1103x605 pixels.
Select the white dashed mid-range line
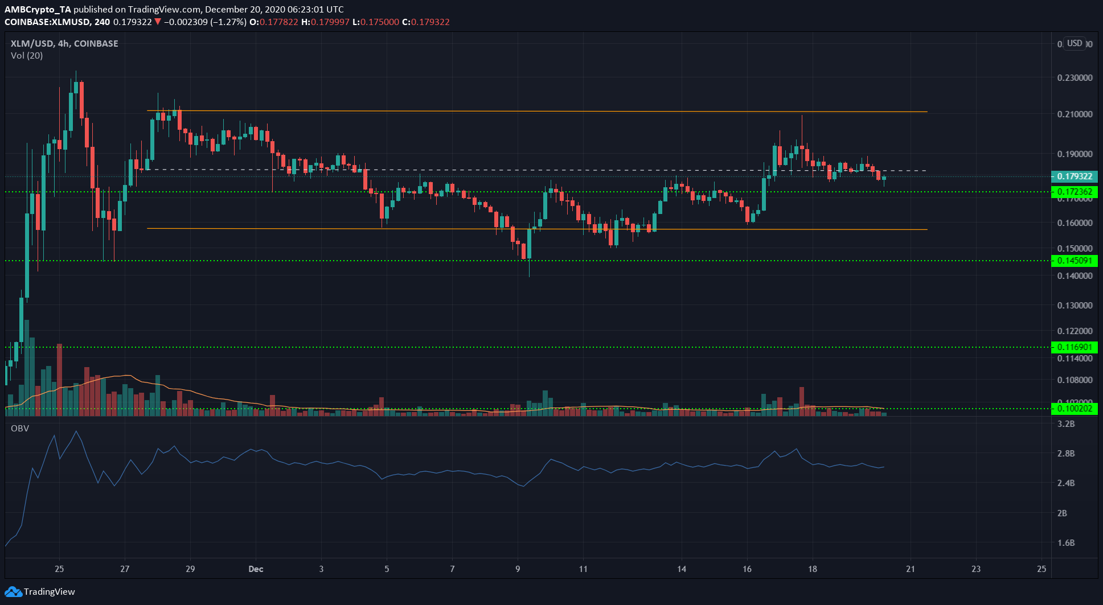(537, 170)
